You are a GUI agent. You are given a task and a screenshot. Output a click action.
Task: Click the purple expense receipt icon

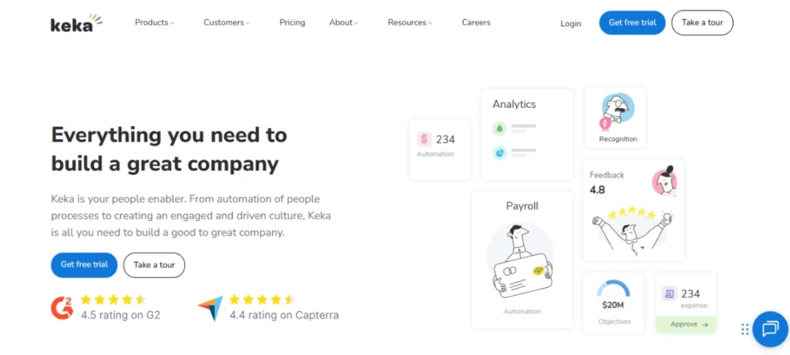click(x=669, y=293)
